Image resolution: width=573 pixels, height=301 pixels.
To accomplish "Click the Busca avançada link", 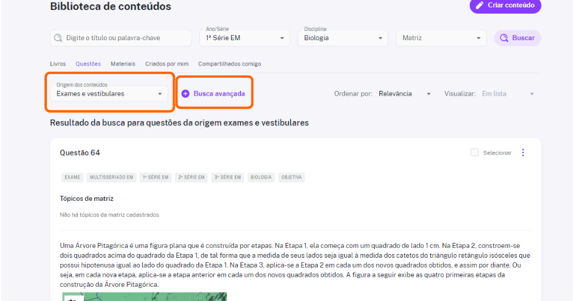I will pyautogui.click(x=219, y=93).
